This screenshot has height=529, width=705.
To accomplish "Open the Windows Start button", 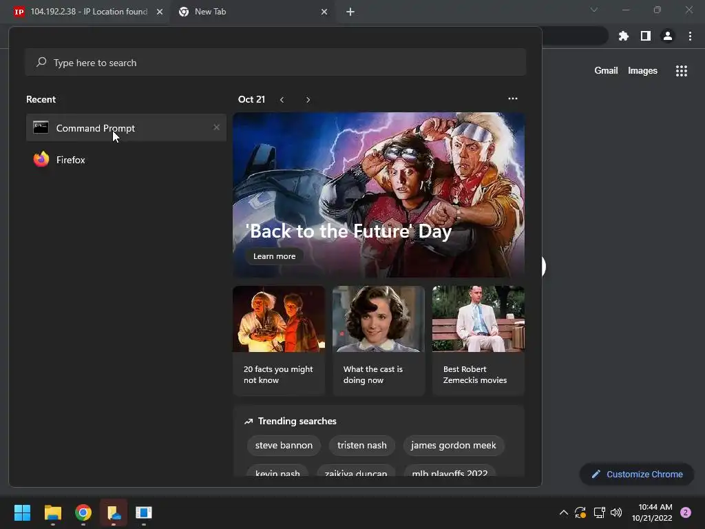I will (22, 512).
